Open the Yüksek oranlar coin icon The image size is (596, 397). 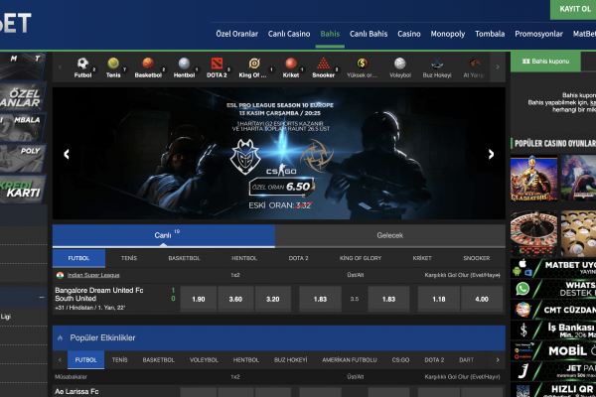[362, 64]
